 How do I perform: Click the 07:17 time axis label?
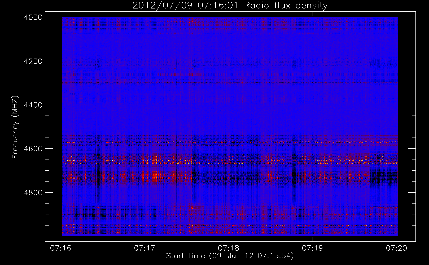pos(145,248)
